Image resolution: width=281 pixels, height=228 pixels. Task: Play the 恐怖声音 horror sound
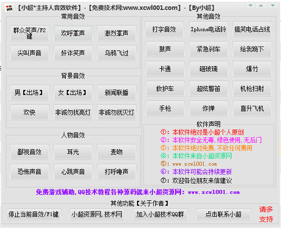[x=30, y=172]
